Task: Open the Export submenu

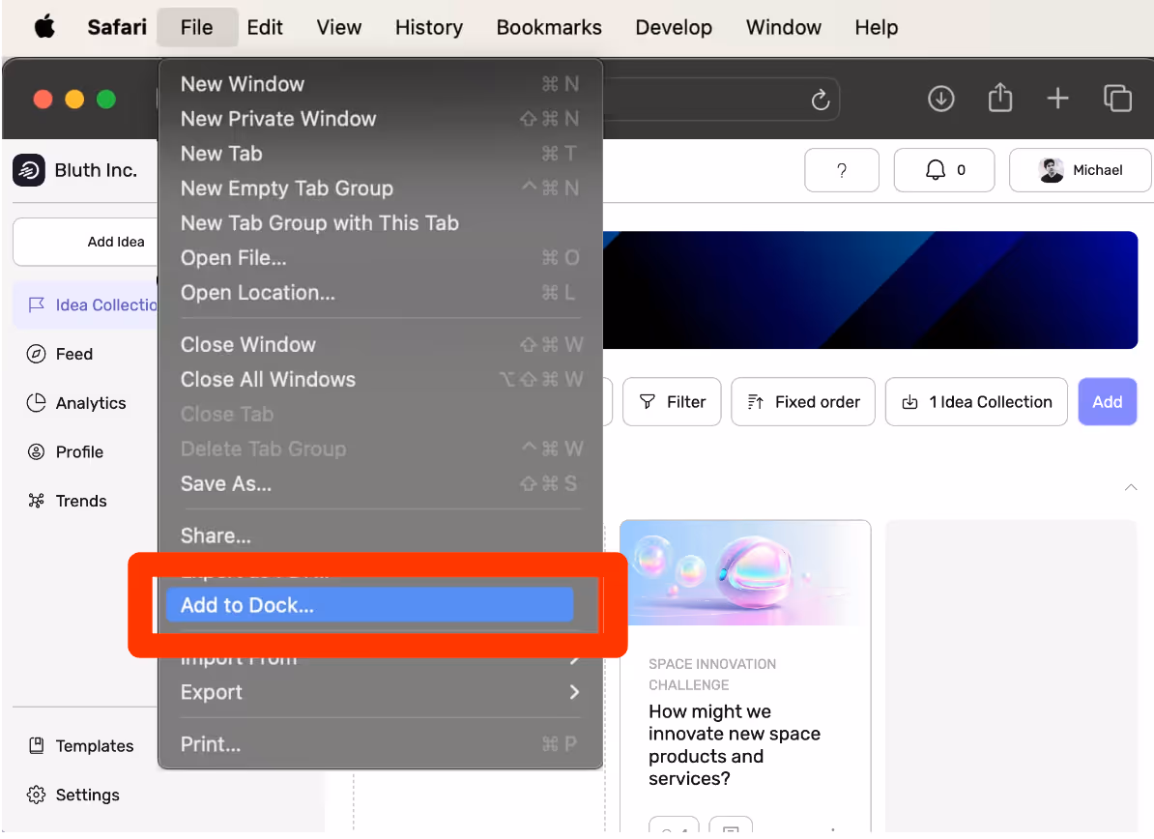Action: click(x=380, y=692)
